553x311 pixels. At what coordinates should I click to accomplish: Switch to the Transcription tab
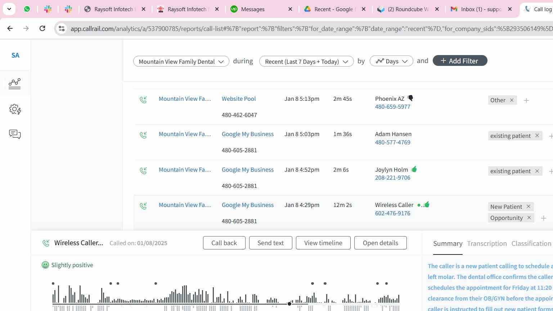(x=487, y=244)
